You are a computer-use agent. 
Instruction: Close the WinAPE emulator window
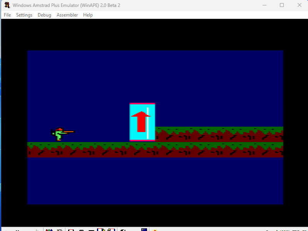click(x=300, y=5)
